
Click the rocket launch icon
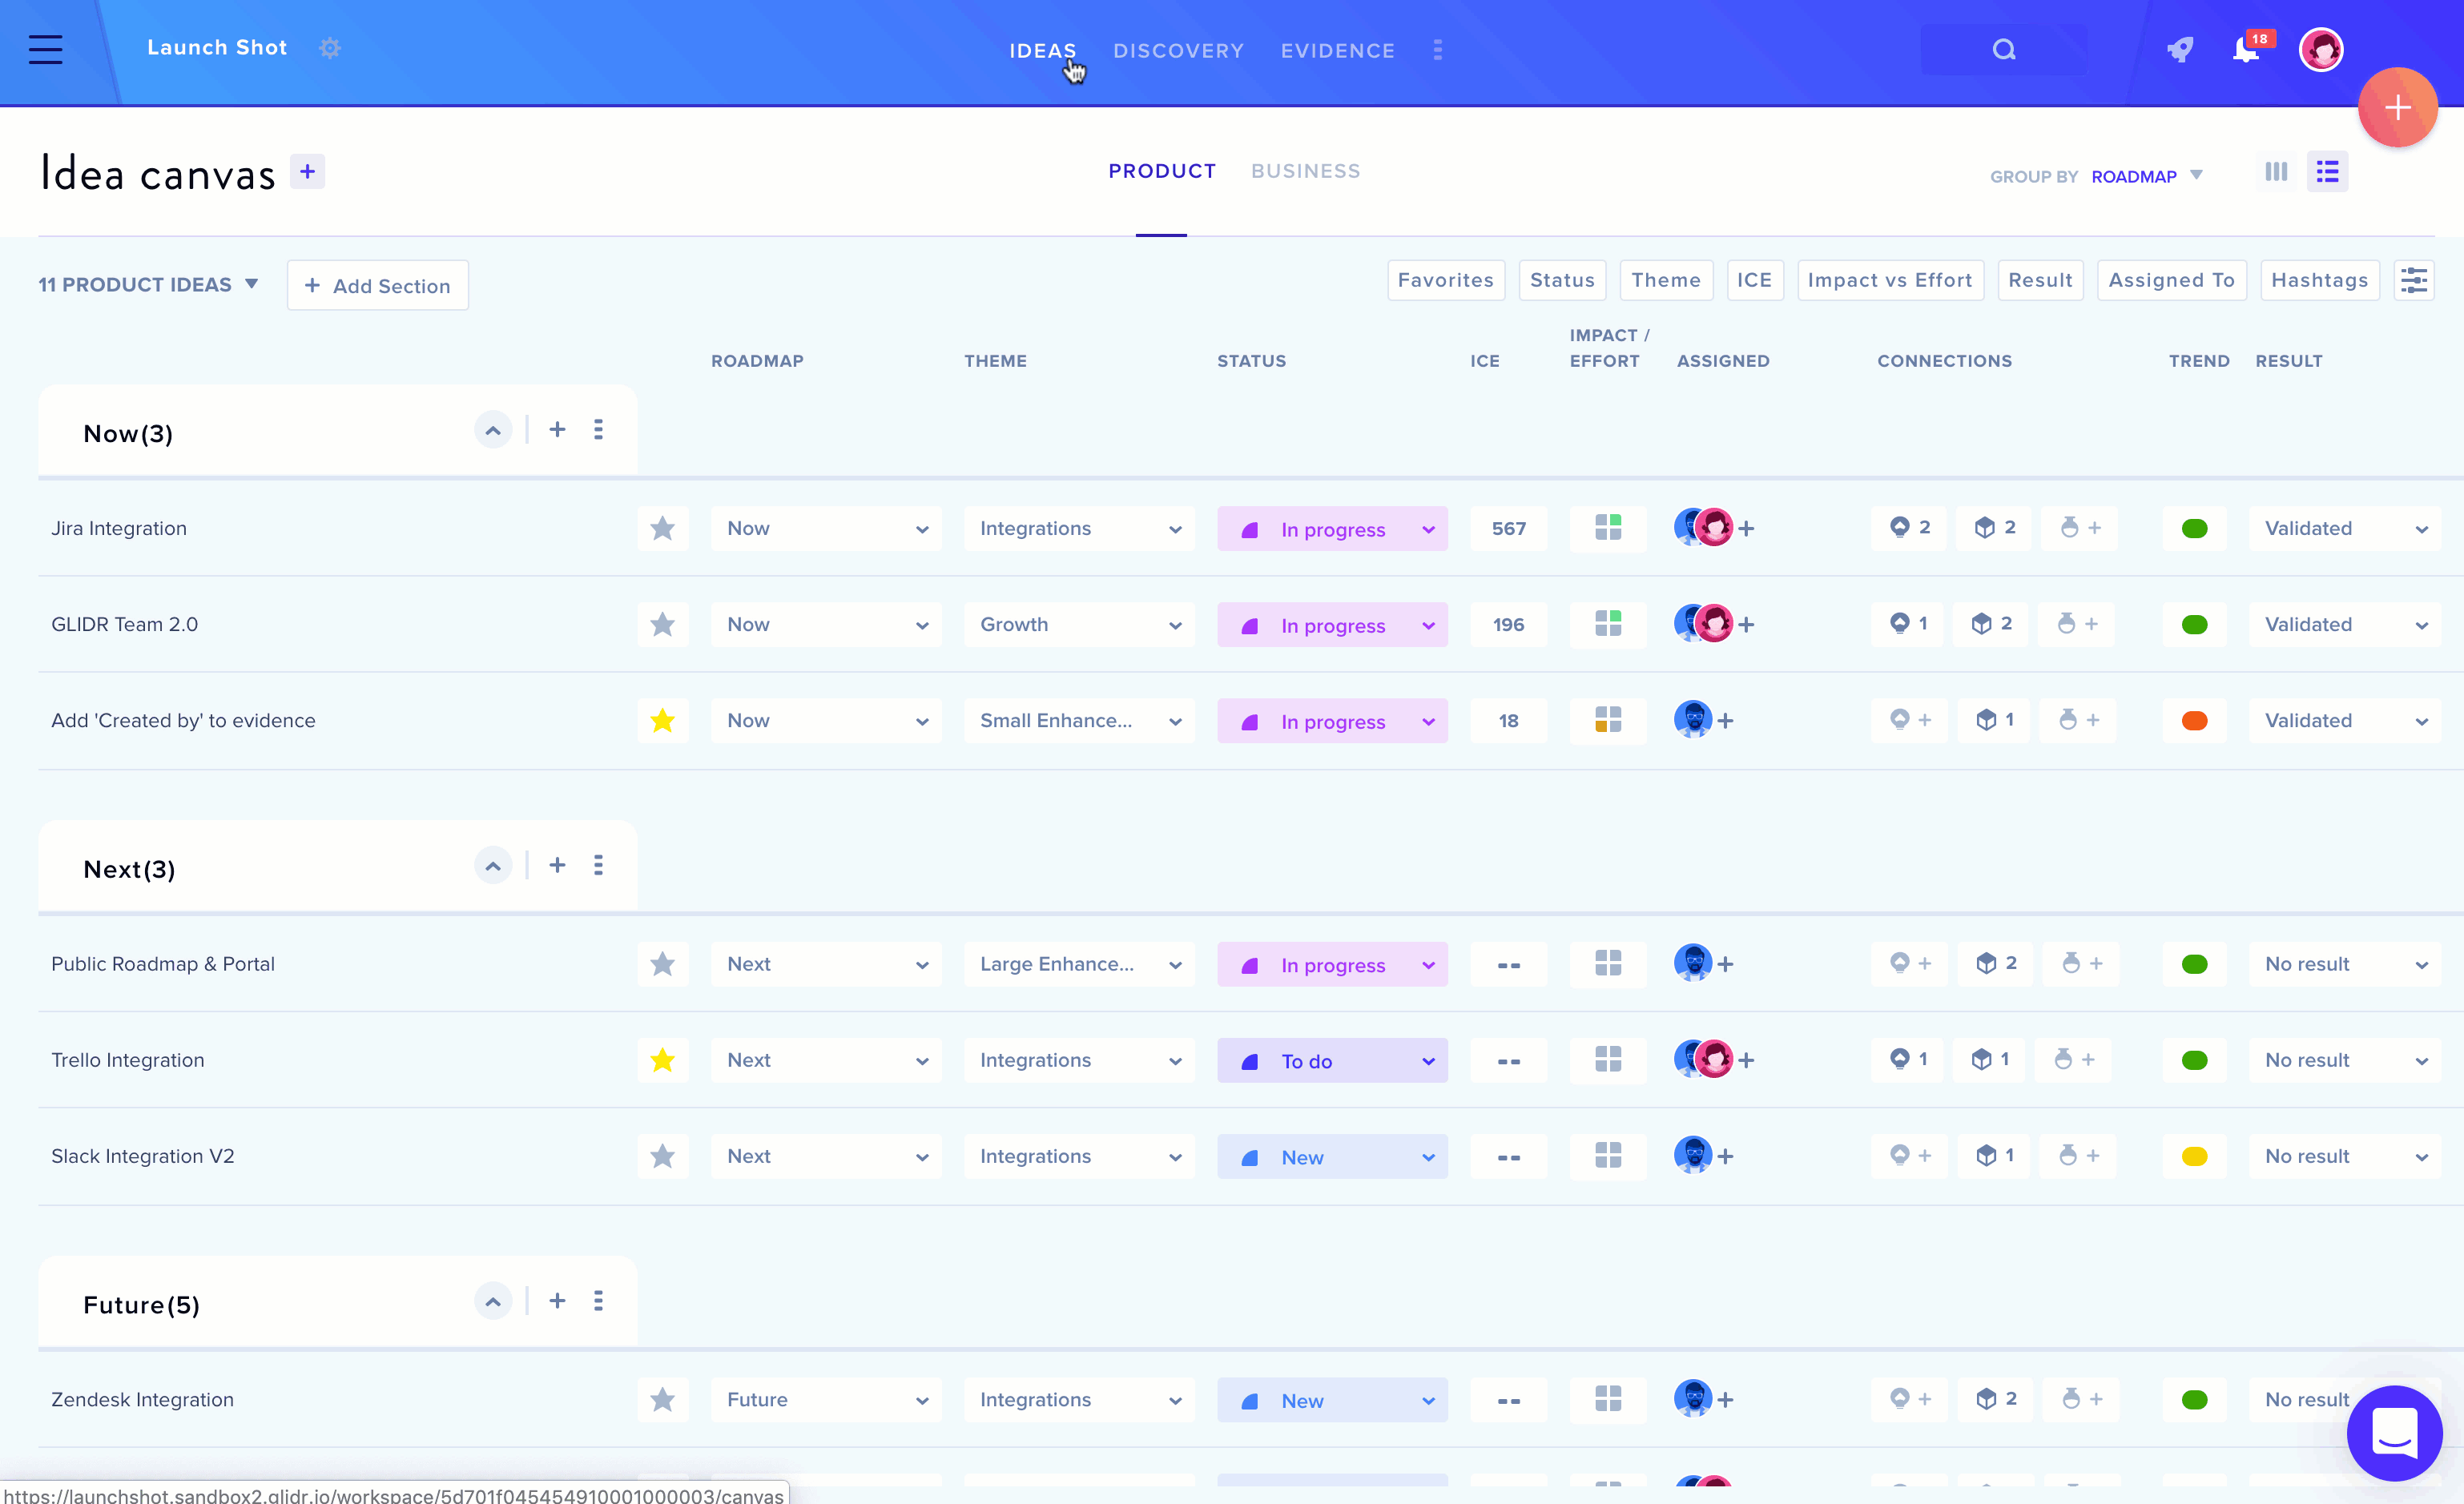pyautogui.click(x=2180, y=49)
